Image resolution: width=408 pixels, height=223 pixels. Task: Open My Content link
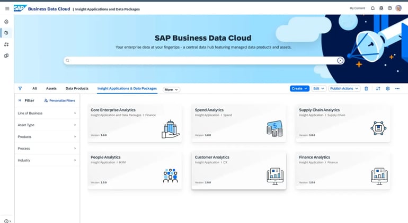[357, 8]
